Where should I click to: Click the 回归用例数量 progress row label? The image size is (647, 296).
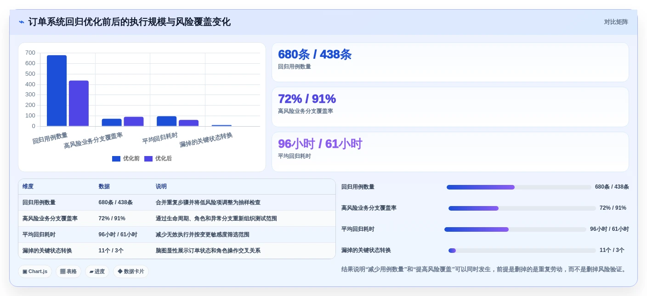[x=358, y=187]
